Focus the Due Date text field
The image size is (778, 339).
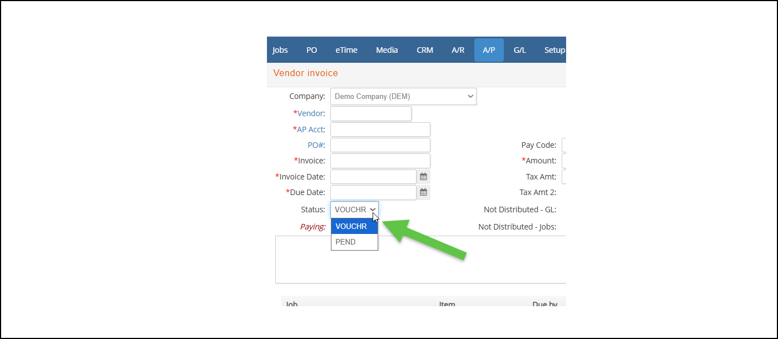[373, 192]
